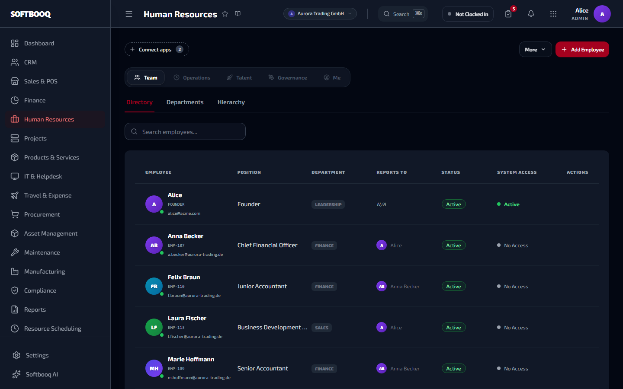Go to Dashboard in the sidebar

[55, 43]
